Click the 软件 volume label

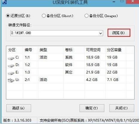pyautogui.click(x=69, y=65)
